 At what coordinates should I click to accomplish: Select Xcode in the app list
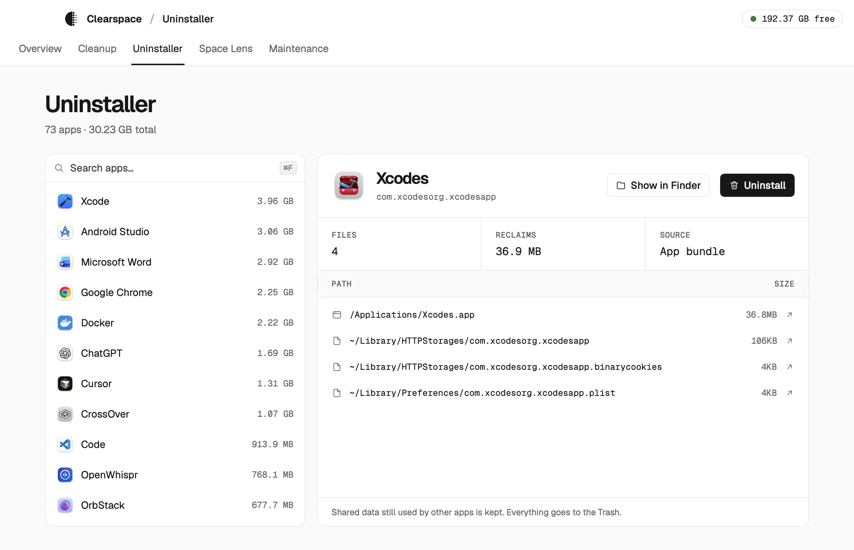tap(175, 201)
